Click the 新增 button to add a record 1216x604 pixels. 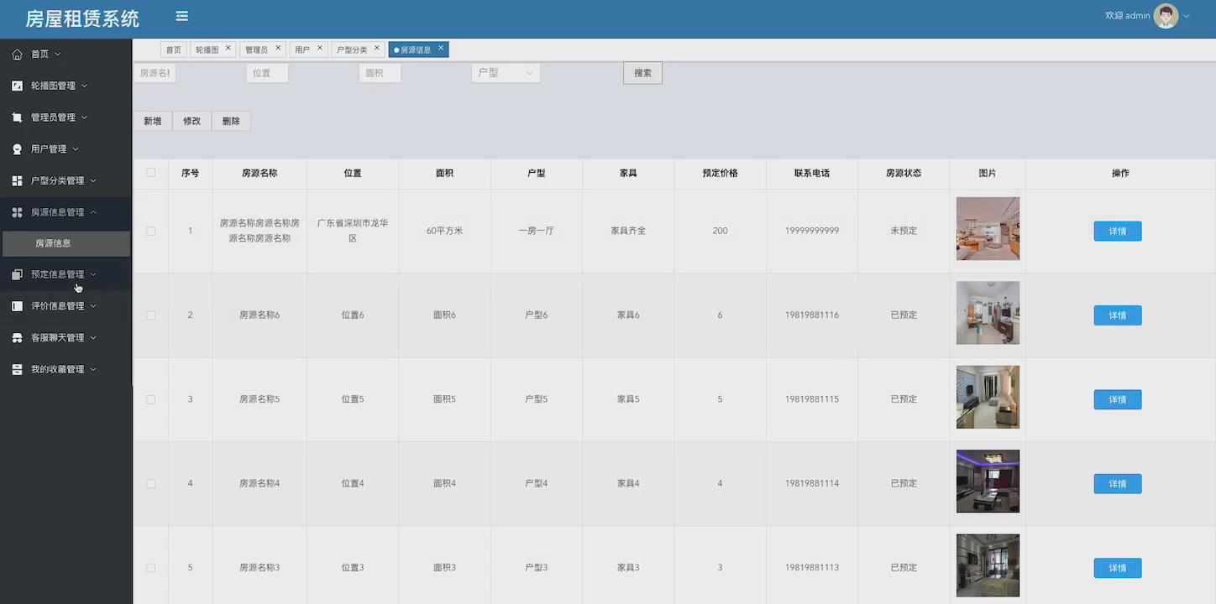(152, 121)
